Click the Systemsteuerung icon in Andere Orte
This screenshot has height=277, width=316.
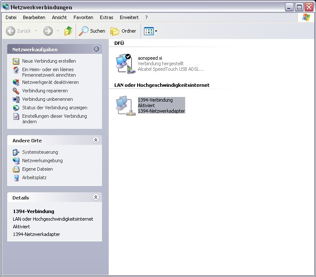pos(16,152)
